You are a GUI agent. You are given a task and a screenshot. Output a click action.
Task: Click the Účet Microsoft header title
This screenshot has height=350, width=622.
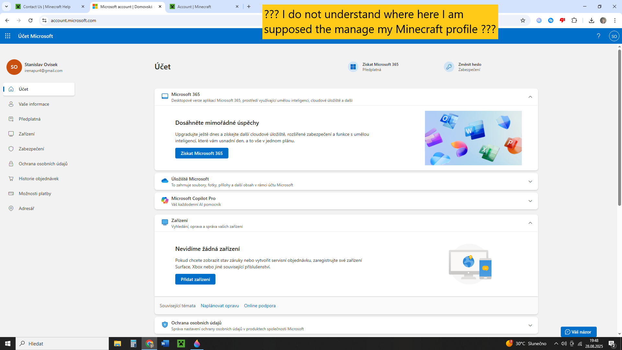pos(35,36)
